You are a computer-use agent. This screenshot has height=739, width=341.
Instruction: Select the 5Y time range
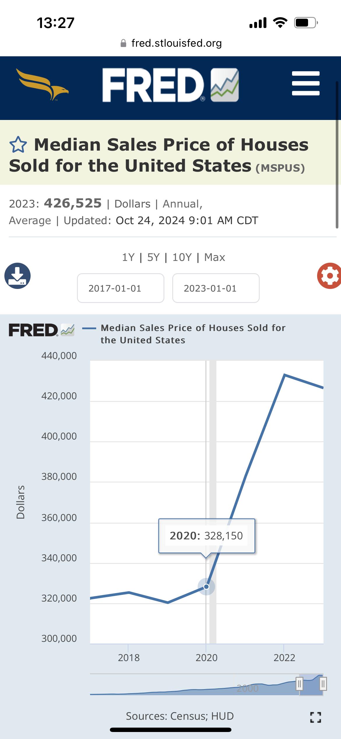point(154,257)
